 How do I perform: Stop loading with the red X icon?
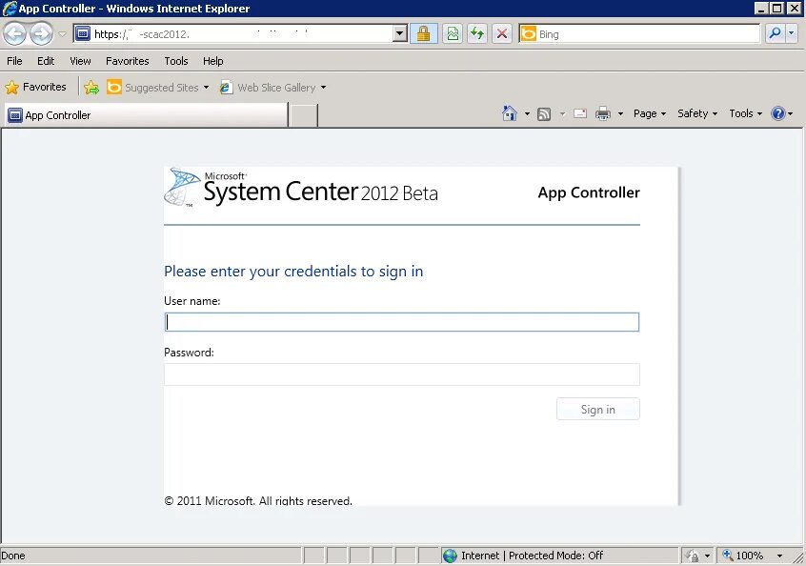click(502, 34)
